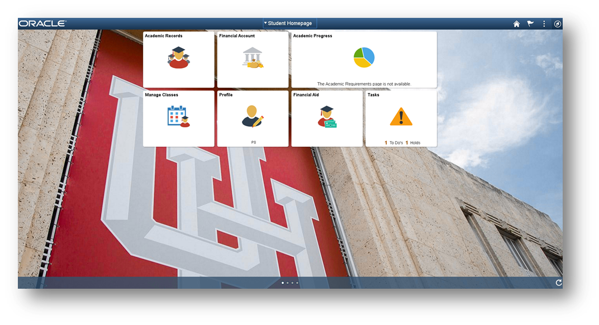Click the Oracle logo
599x325 pixels.
coord(42,23)
